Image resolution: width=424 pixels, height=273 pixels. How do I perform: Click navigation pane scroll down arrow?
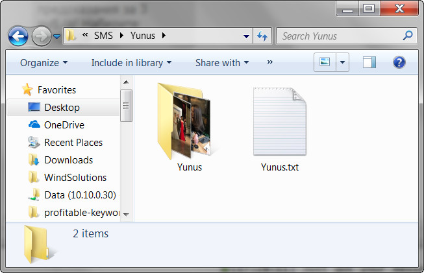(x=126, y=215)
